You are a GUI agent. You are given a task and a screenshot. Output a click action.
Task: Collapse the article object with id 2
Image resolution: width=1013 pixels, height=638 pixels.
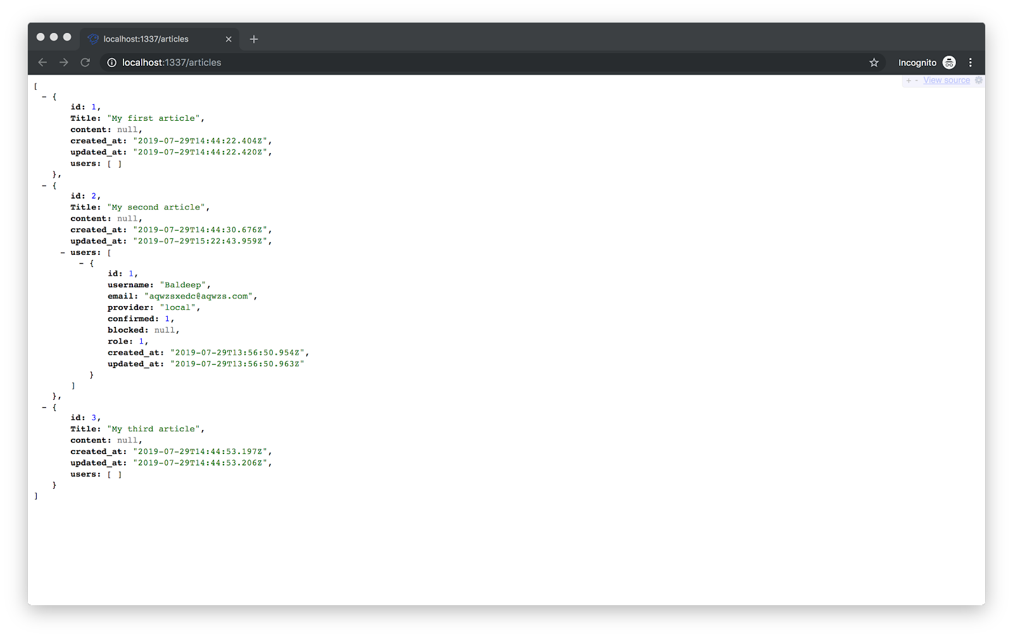[x=44, y=186]
